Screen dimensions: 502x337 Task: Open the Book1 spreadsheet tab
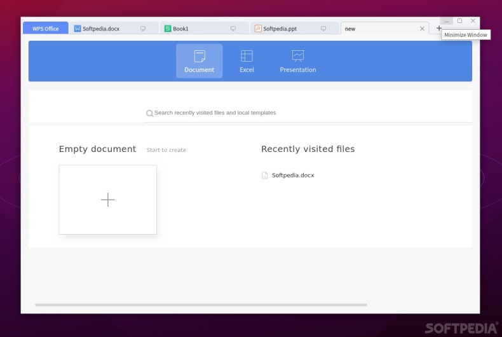point(191,29)
